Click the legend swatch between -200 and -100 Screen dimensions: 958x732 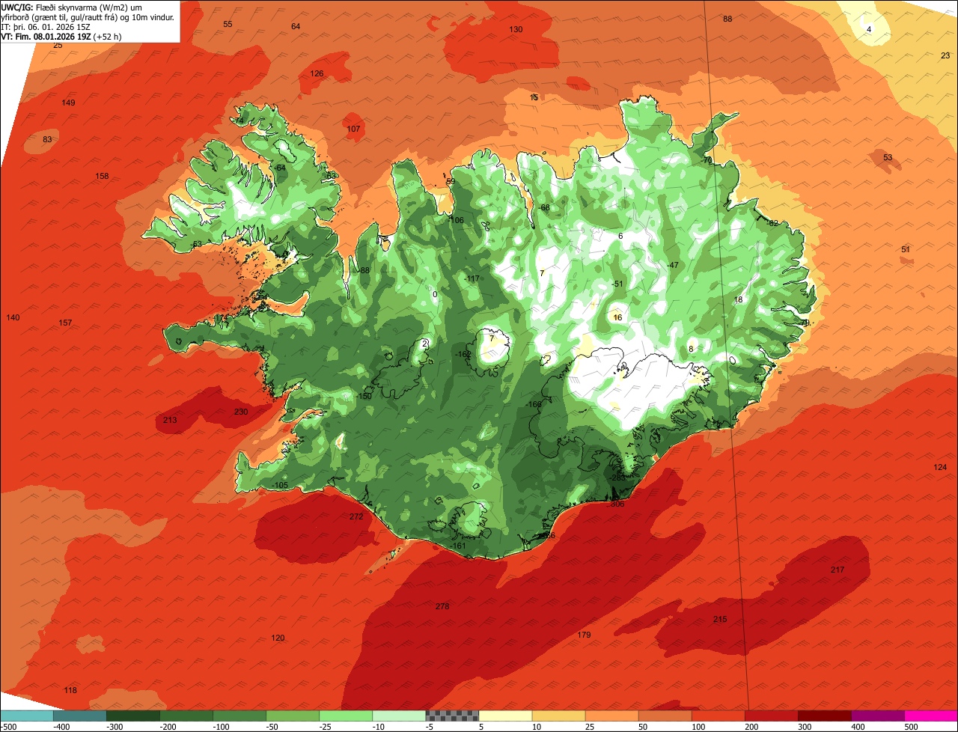(186, 716)
